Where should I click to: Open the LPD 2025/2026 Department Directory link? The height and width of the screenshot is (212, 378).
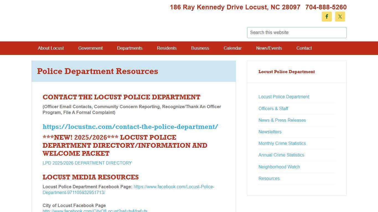pos(87,163)
